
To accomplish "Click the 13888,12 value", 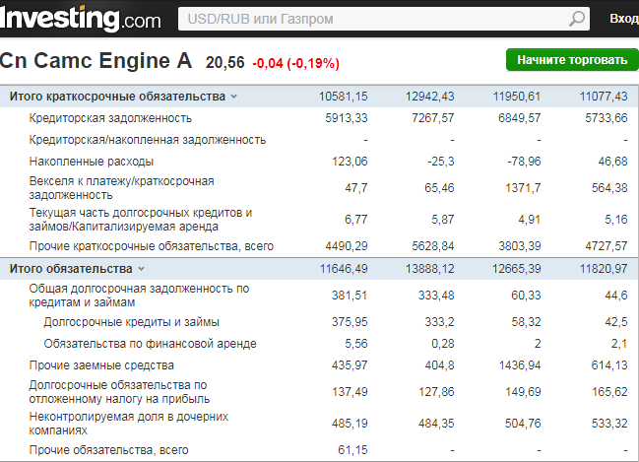I will (x=429, y=269).
